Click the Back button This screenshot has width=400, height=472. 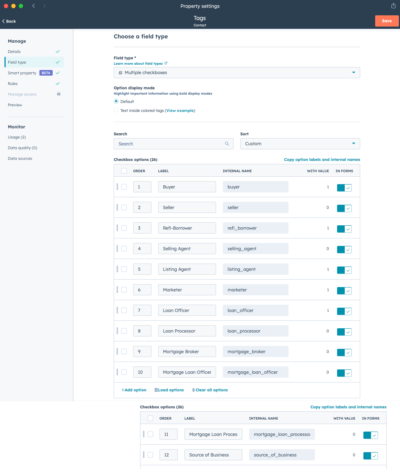(9, 21)
